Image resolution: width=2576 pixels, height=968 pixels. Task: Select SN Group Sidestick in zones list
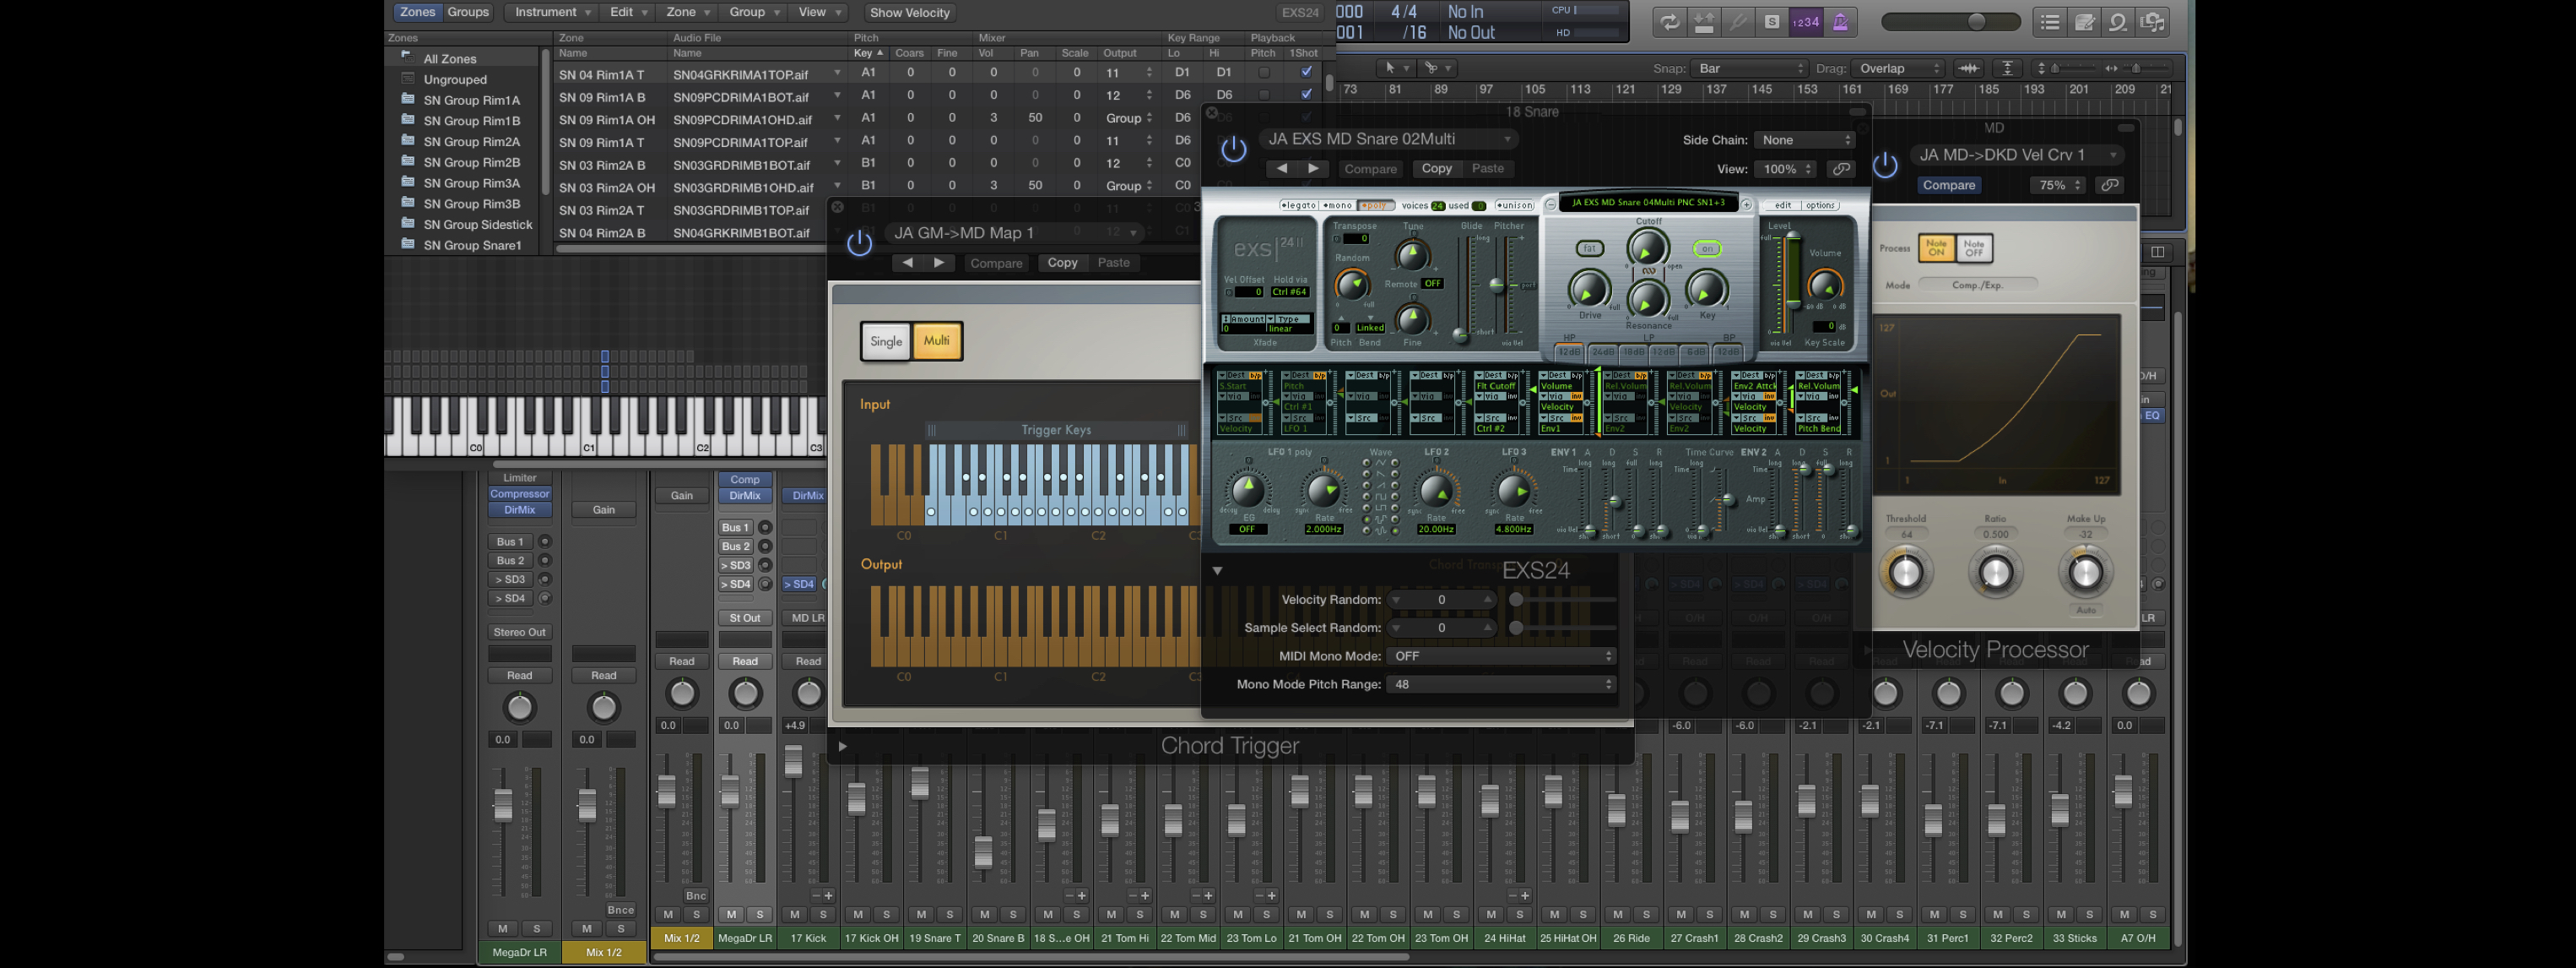click(477, 224)
